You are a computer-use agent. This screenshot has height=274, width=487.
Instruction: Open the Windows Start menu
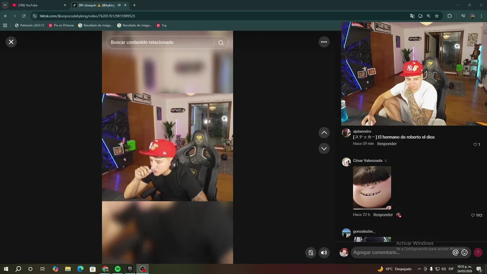(6, 269)
